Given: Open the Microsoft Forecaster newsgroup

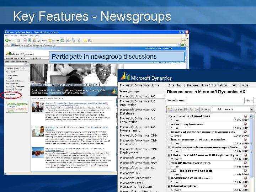Looking at the screenshot, I should (x=135, y=178).
